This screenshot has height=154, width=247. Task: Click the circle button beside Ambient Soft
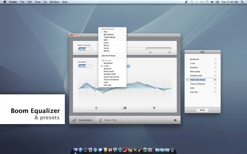(215, 76)
